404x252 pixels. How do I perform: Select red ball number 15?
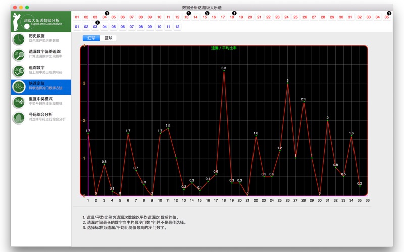[205, 17]
